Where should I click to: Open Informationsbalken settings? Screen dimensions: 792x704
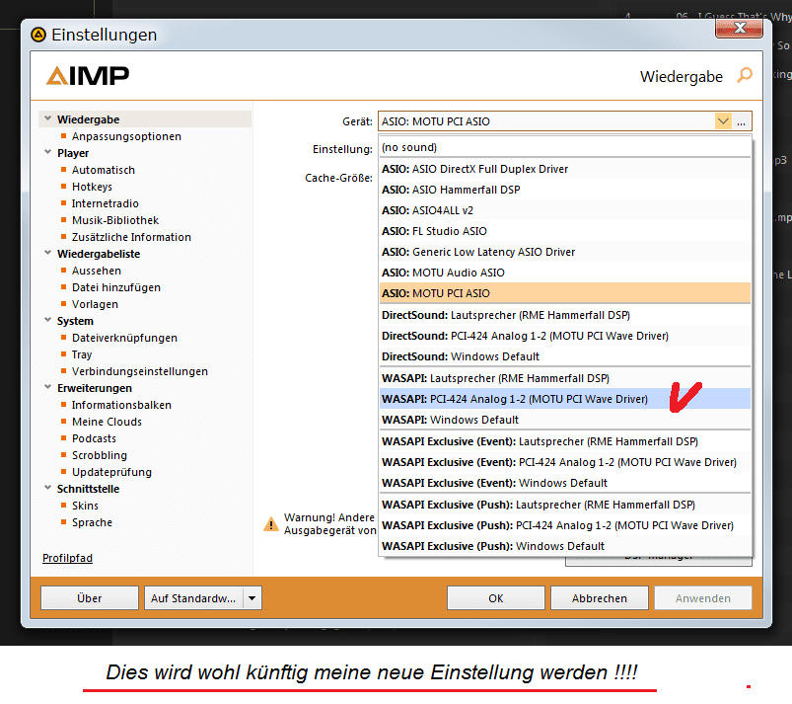(x=121, y=405)
